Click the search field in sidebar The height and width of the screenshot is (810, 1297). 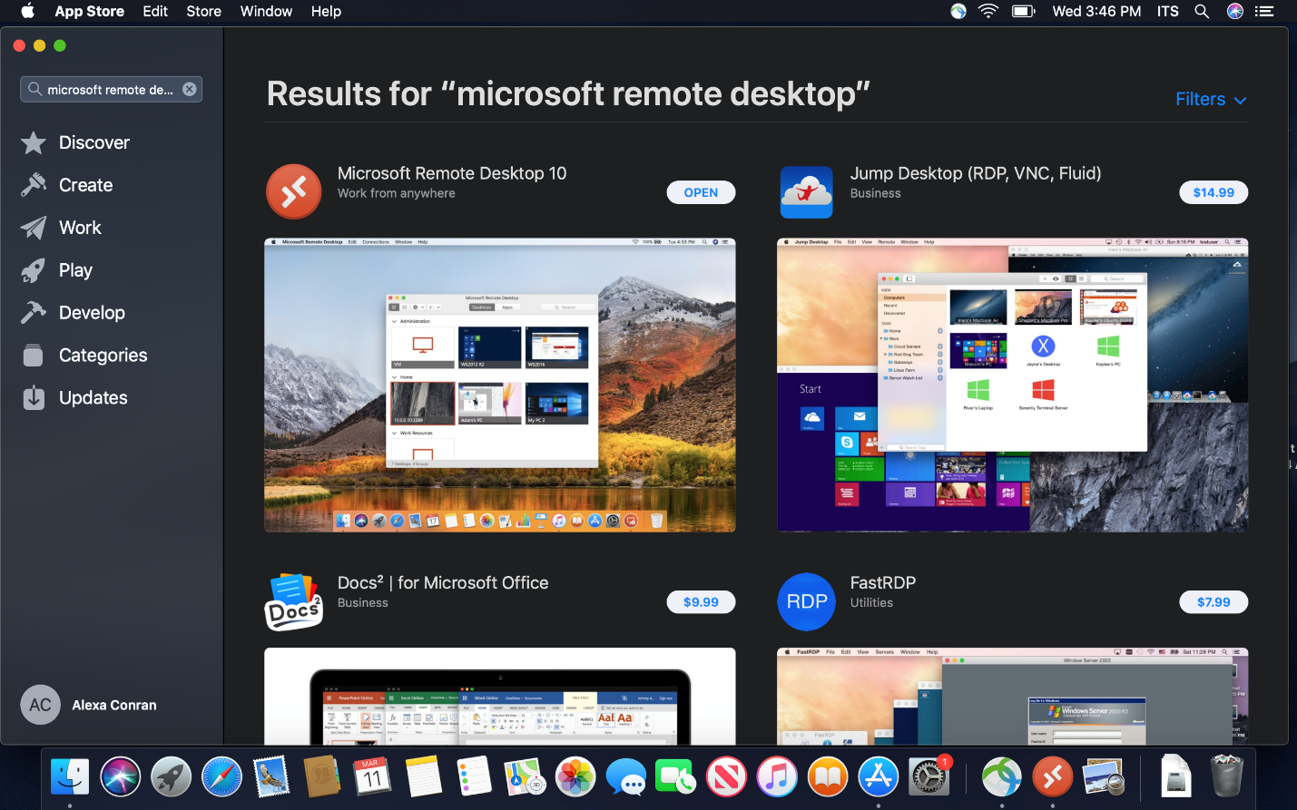pos(111,89)
